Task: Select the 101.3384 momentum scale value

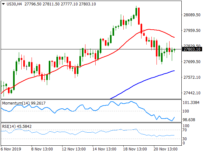Action: [191, 103]
